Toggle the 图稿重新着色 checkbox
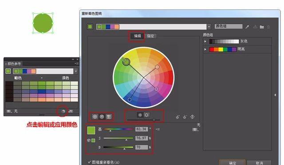This screenshot has width=284, height=165. point(89,162)
